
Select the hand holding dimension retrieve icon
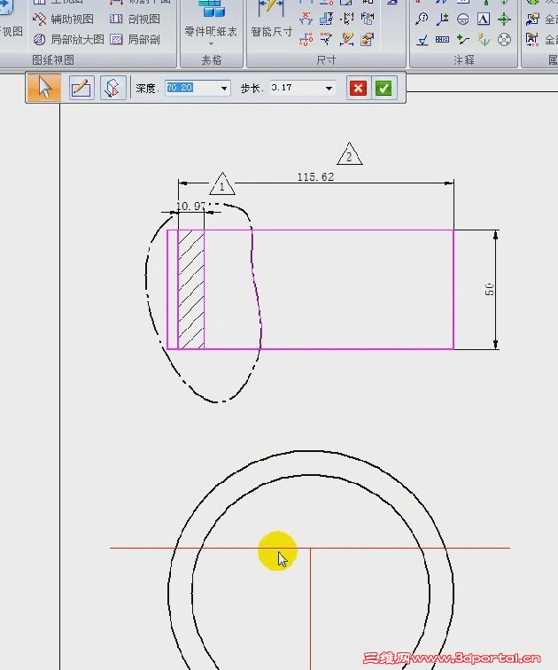[346, 39]
